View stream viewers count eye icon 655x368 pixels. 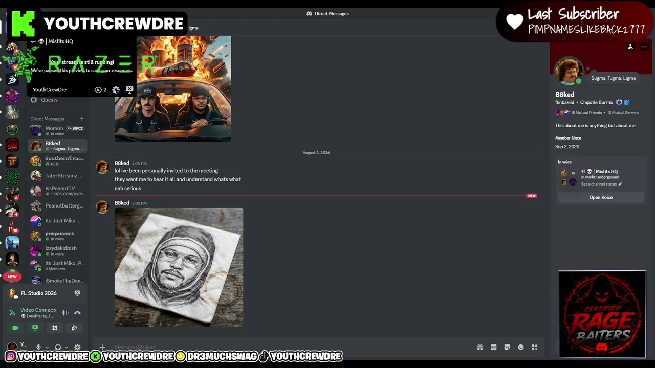click(x=101, y=90)
